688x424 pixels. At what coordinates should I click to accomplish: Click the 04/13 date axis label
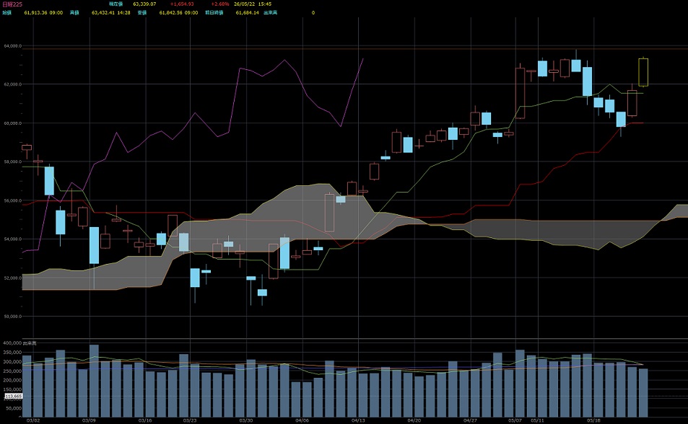(359, 420)
